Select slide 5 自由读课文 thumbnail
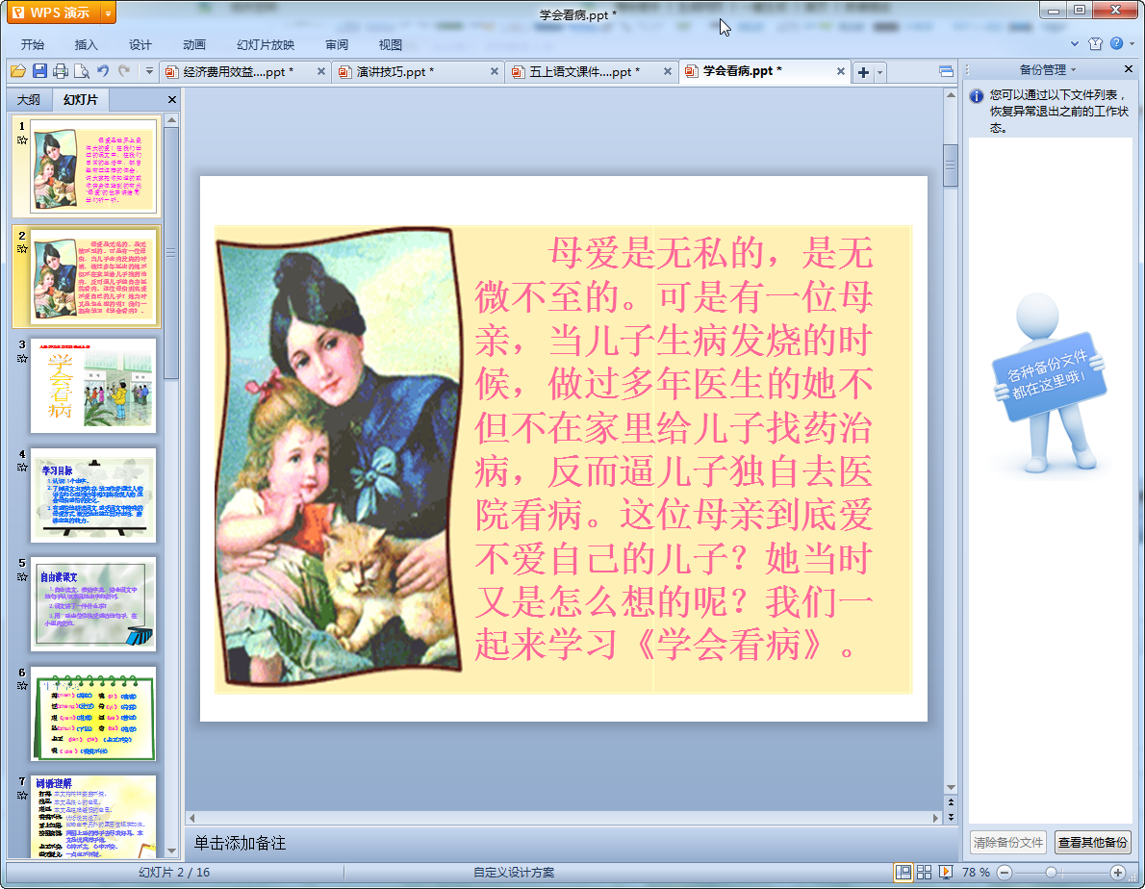 [92, 603]
